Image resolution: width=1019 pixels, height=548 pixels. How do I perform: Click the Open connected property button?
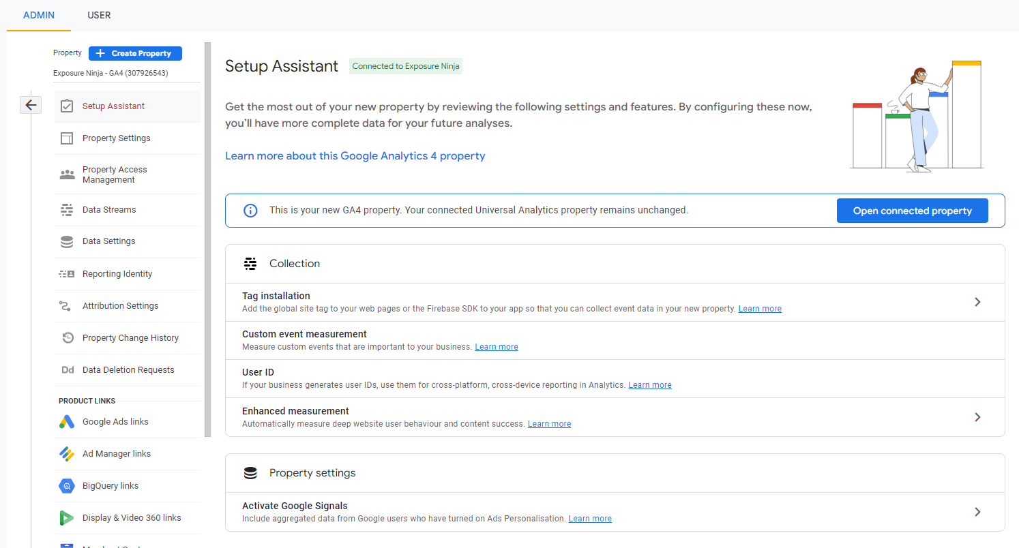912,211
